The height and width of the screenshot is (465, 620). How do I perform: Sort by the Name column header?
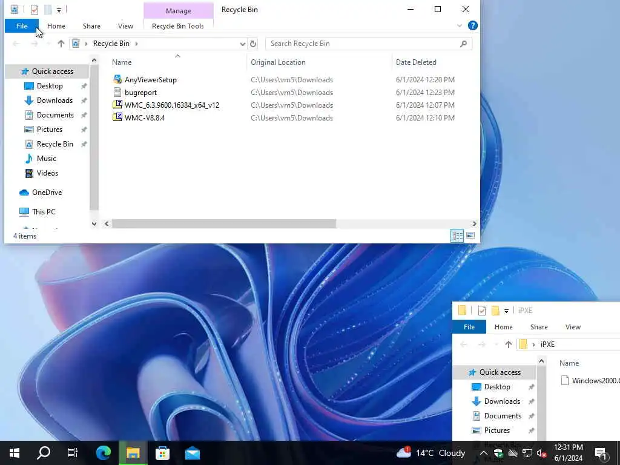[x=121, y=62]
